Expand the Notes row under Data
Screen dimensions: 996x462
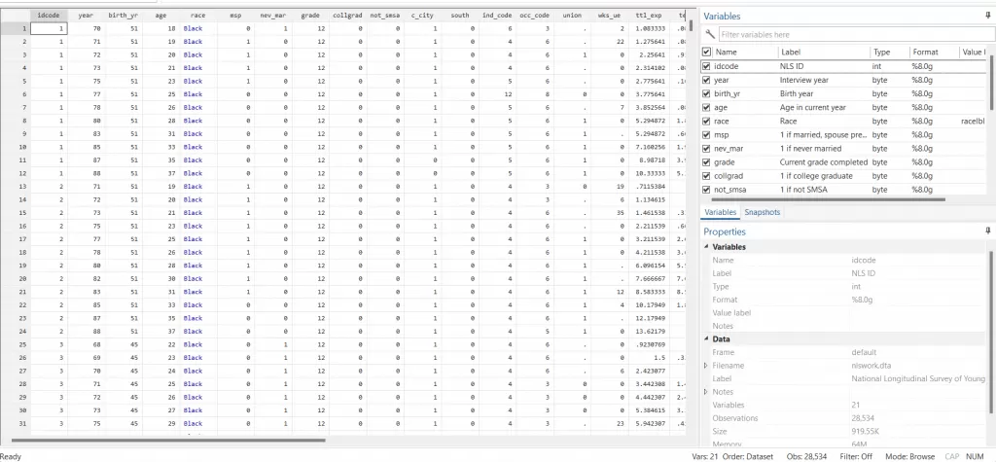click(706, 392)
